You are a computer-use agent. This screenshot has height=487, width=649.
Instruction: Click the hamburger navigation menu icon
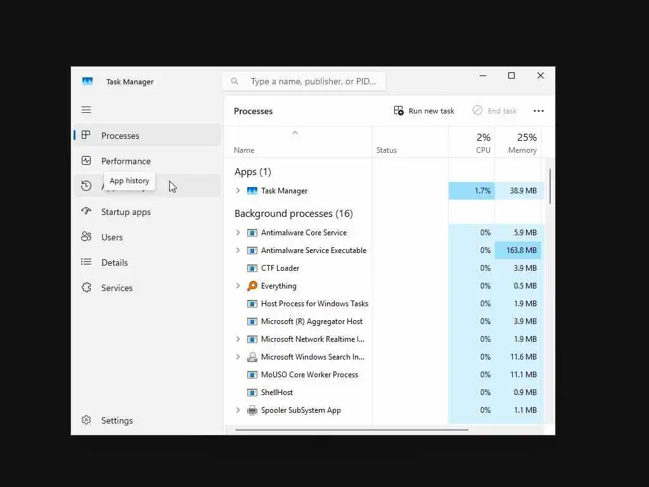(86, 110)
